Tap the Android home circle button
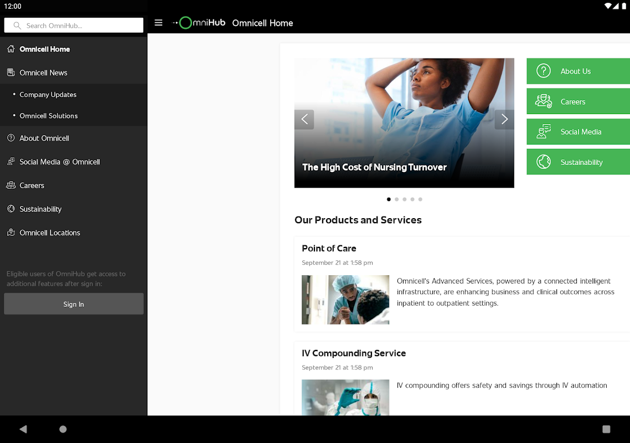Image resolution: width=630 pixels, height=443 pixels. coord(63,429)
